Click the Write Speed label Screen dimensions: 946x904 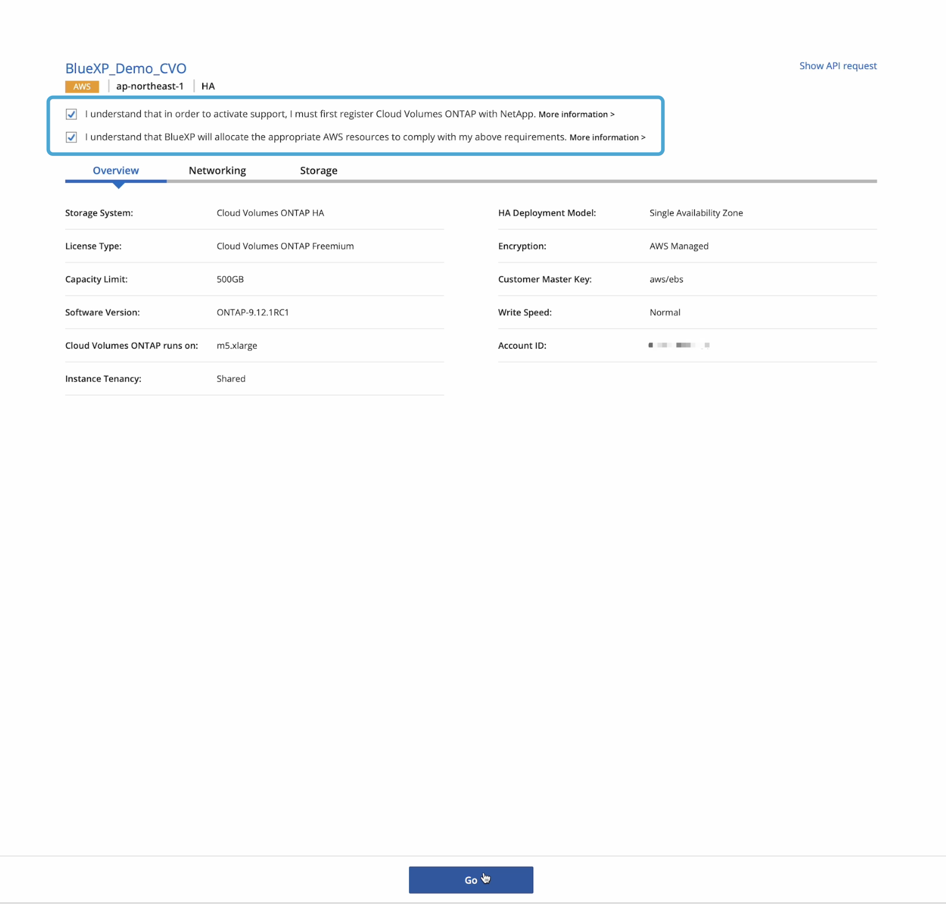[x=524, y=313]
